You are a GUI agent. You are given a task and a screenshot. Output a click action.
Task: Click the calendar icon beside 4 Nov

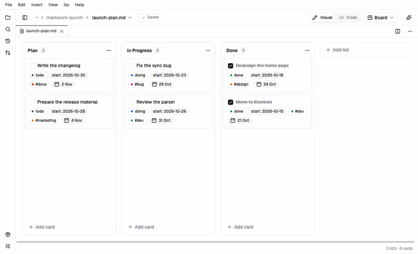click(x=66, y=121)
